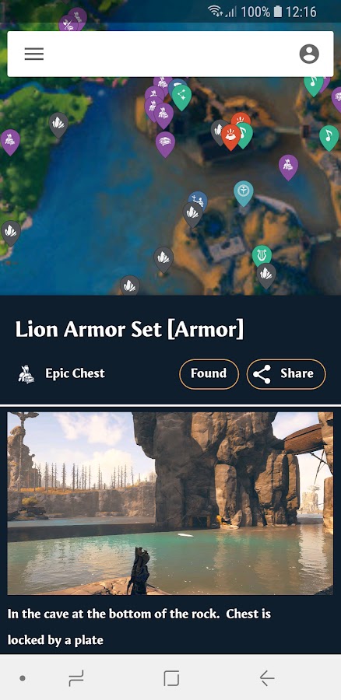Select the purple marker right of red marker

point(288,167)
